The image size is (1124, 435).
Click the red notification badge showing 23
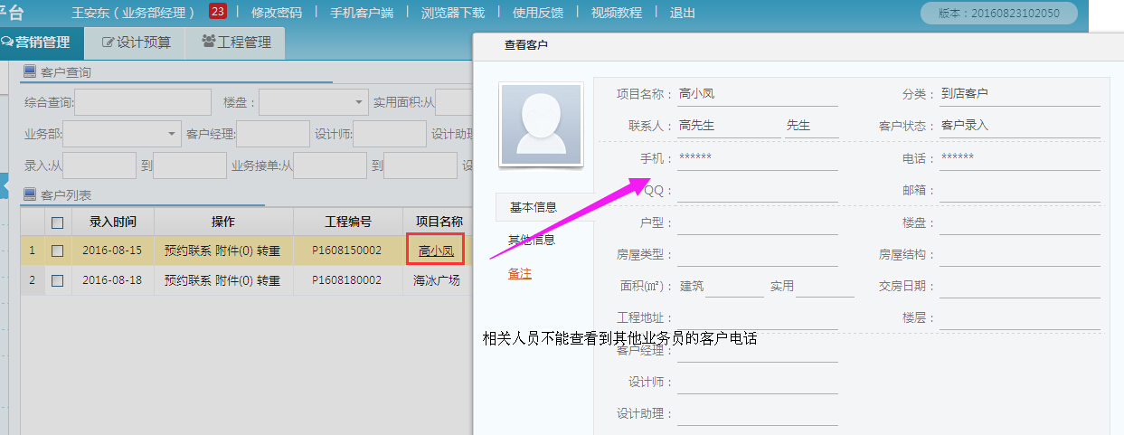pos(218,12)
